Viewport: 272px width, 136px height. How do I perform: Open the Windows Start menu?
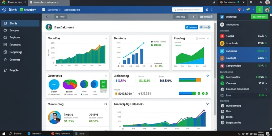coord(4,134)
